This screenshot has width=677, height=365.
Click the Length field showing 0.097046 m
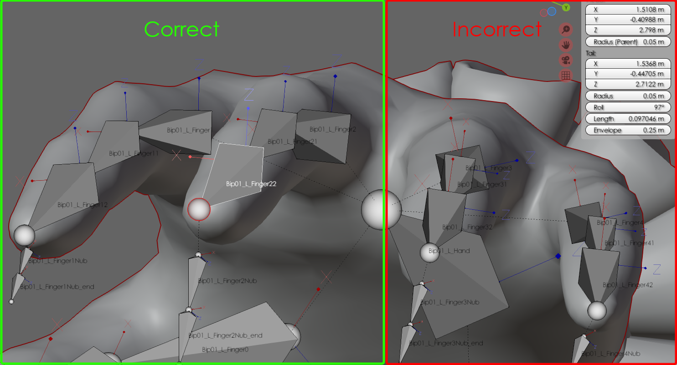[628, 119]
